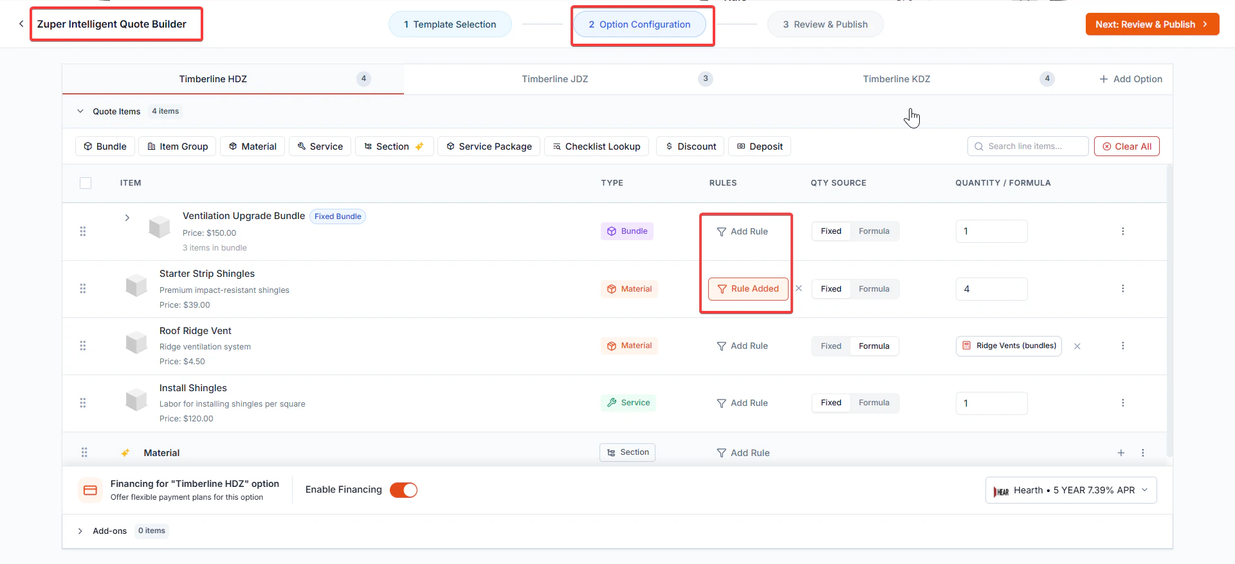Open Hearth financing plan dropdown
1235x564 pixels.
pyautogui.click(x=1071, y=490)
